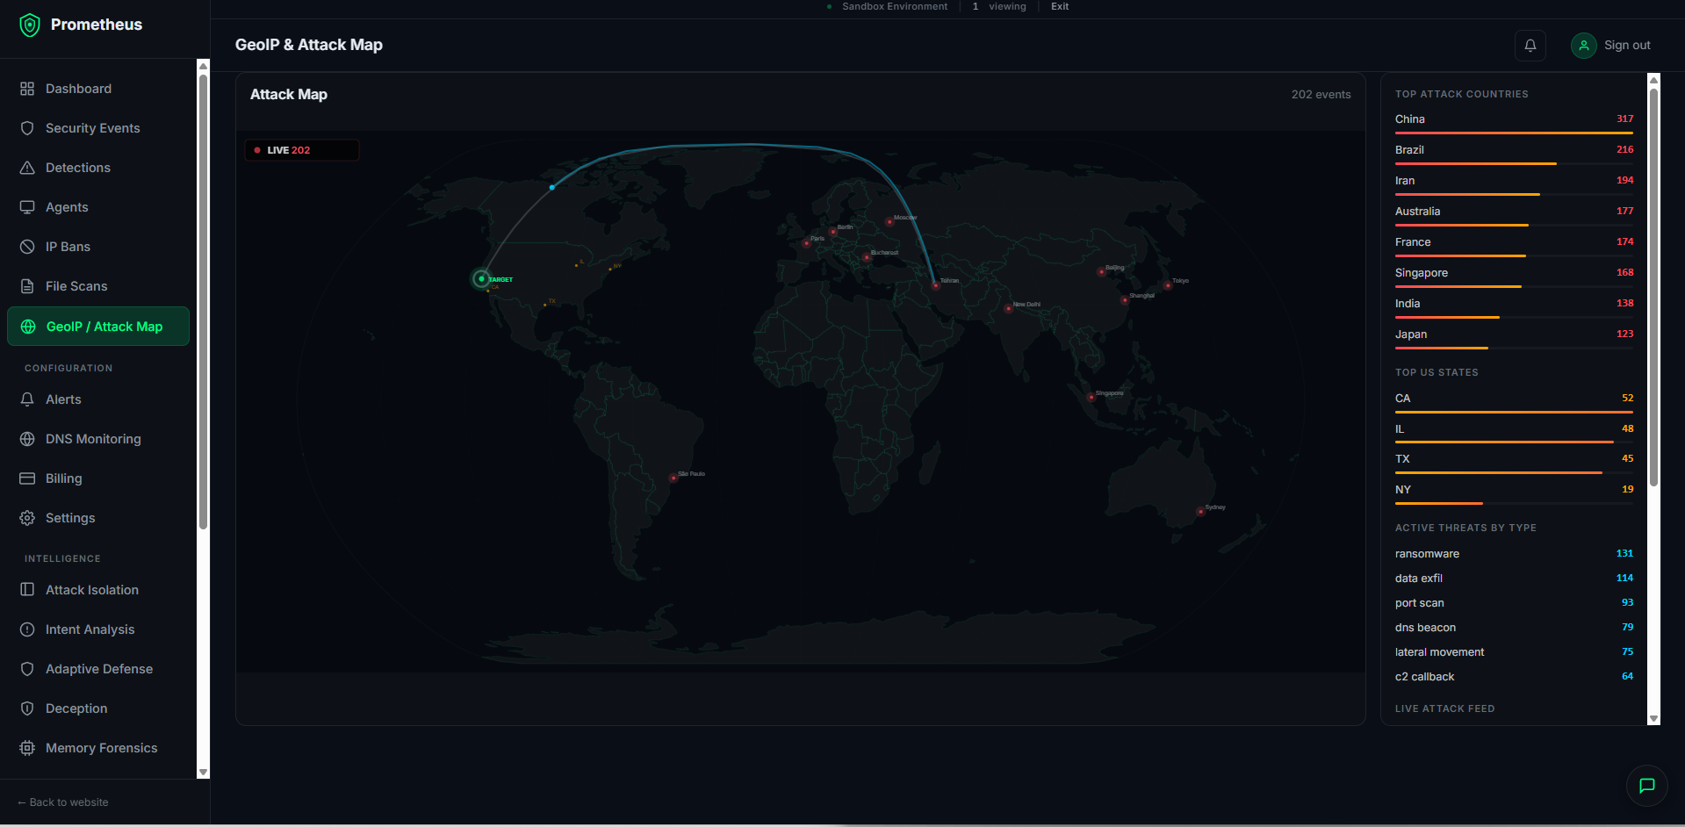This screenshot has height=827, width=1685.
Task: Click the Japan country row
Action: (1514, 338)
